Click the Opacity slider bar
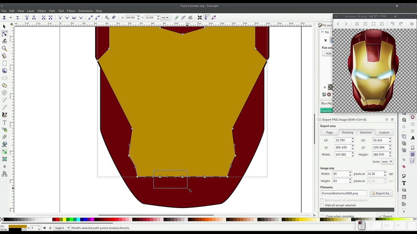This screenshot has height=234, width=417. coord(326,111)
